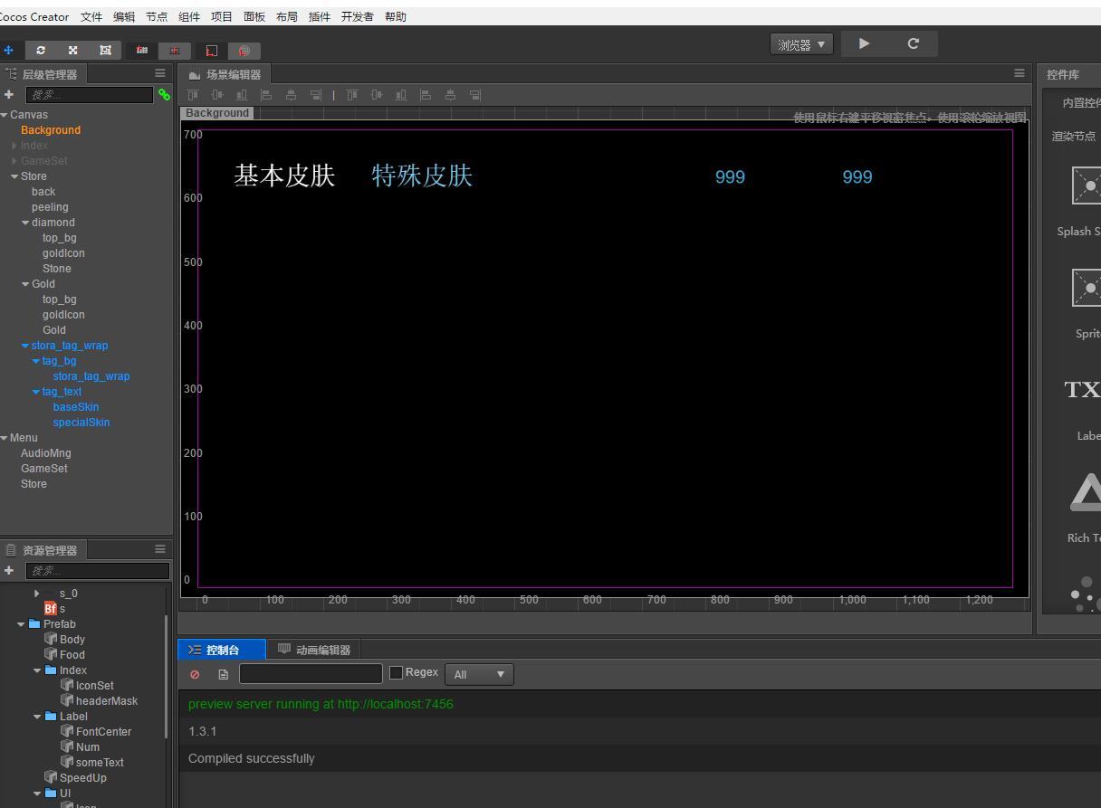
Task: Click the assets search field
Action: (97, 570)
